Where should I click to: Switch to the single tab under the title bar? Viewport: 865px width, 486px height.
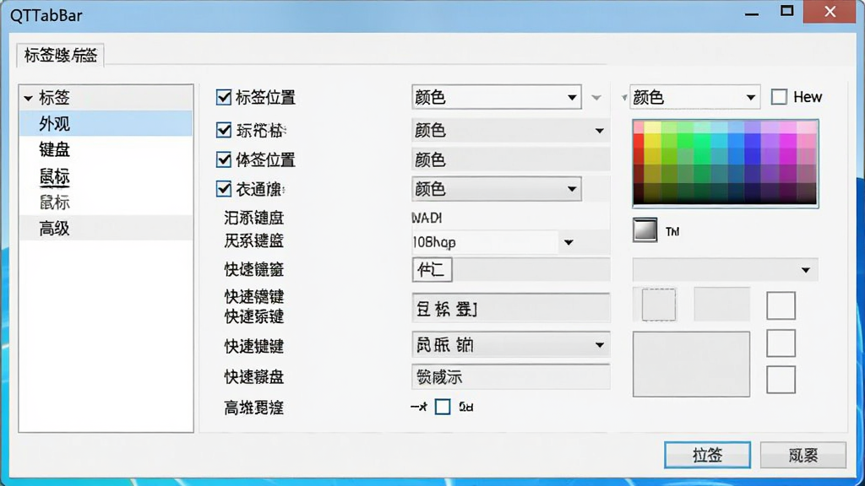tap(60, 55)
